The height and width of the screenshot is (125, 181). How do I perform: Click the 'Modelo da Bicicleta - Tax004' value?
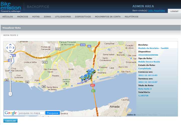[x=153, y=48]
